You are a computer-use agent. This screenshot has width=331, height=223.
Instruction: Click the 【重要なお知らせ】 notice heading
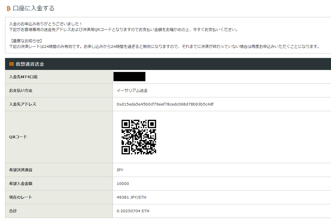[x=26, y=41]
